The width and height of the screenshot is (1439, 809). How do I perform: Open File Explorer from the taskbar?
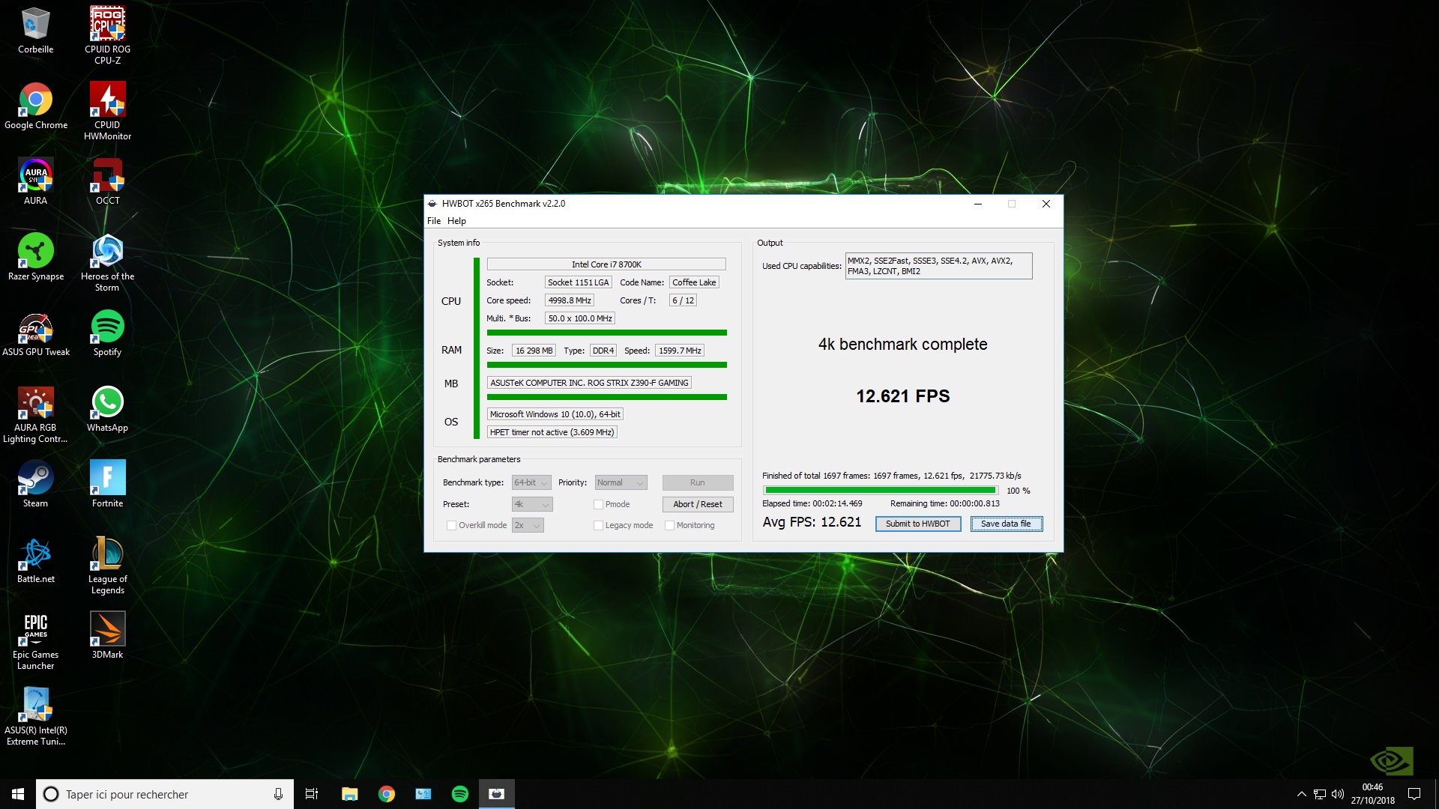(x=349, y=794)
